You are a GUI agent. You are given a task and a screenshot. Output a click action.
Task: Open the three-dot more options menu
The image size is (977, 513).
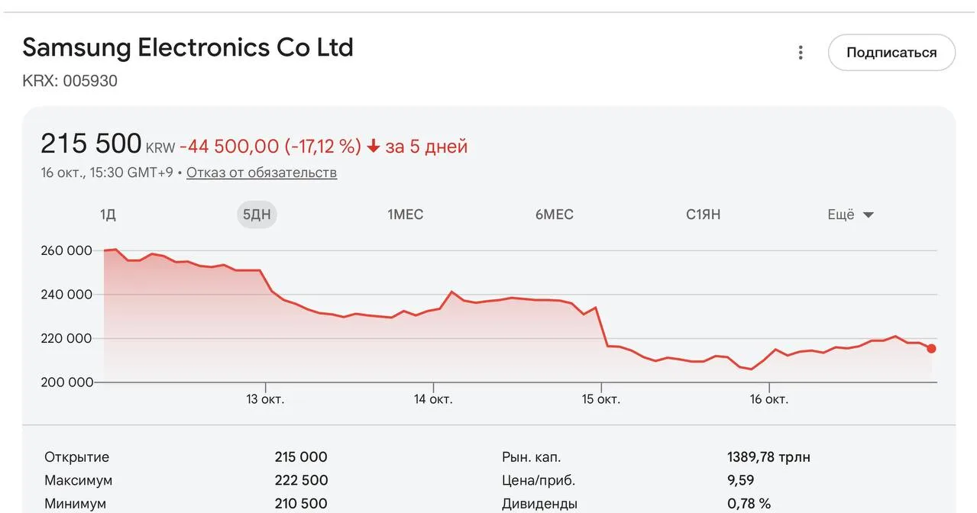[801, 53]
